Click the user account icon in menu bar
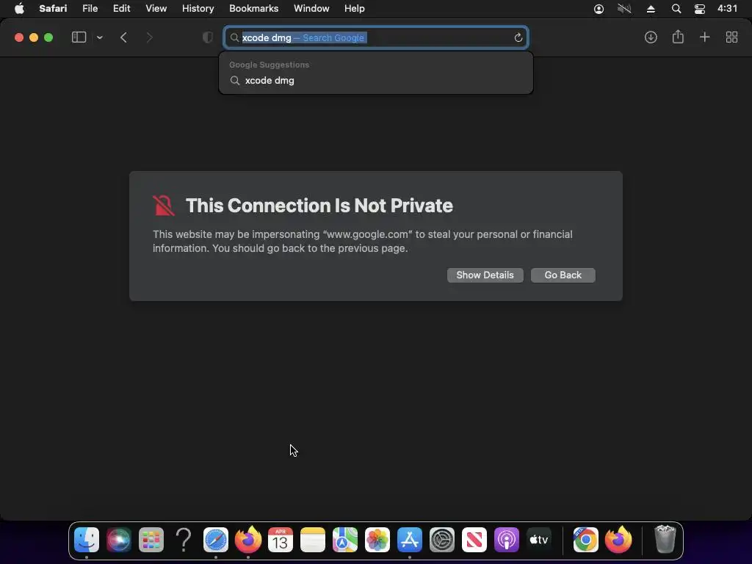Screen dimensions: 752x564 [x=599, y=9]
